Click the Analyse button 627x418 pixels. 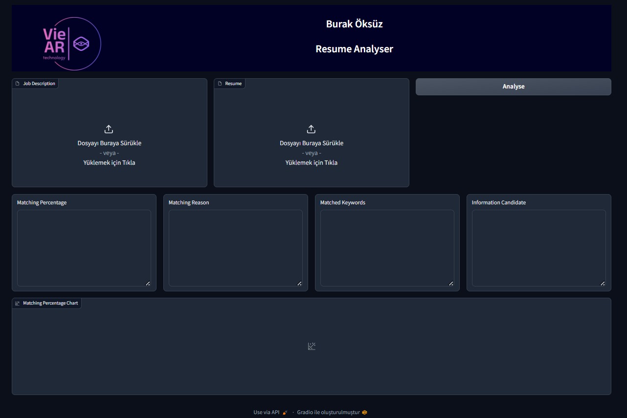coord(513,87)
